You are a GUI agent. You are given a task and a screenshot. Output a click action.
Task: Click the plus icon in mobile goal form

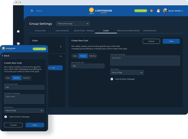click(x=6, y=117)
